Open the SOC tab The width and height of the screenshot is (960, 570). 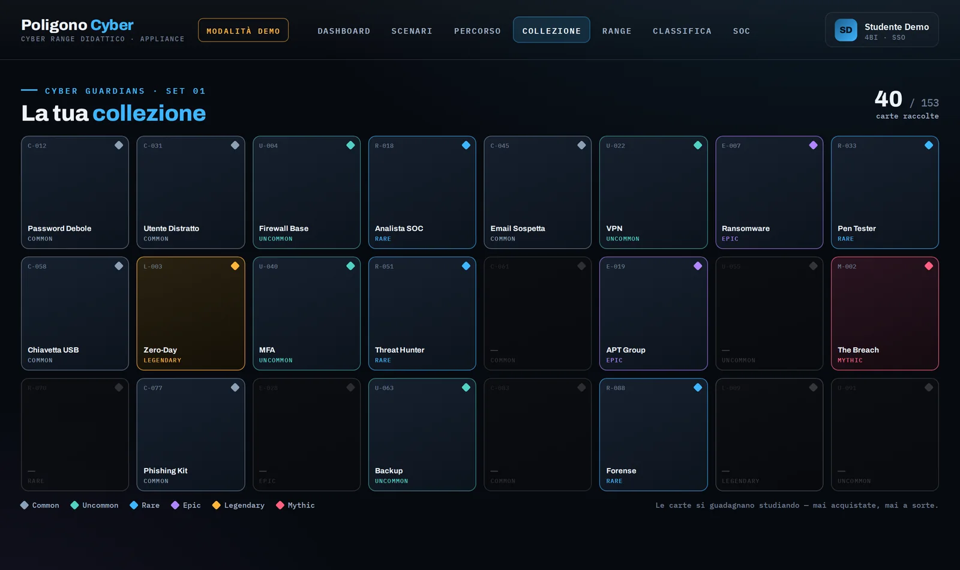742,31
